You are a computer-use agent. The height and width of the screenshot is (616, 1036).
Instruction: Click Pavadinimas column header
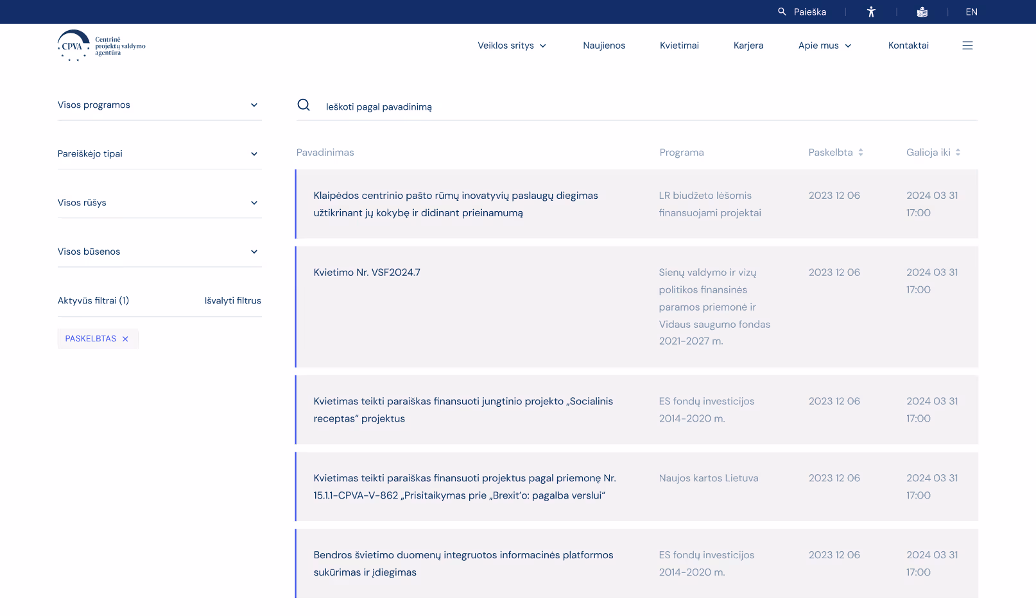click(x=325, y=153)
